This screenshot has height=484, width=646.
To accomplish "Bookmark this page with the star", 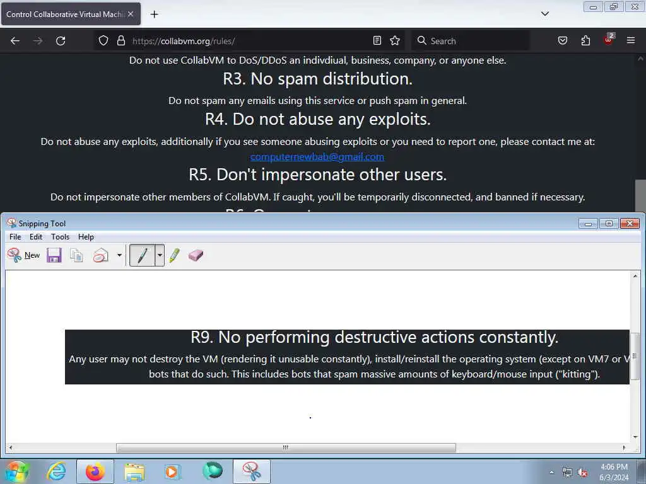I will [395, 41].
